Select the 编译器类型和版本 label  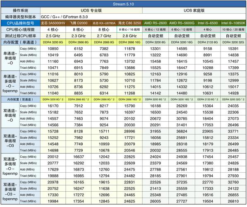[x=20, y=17]
